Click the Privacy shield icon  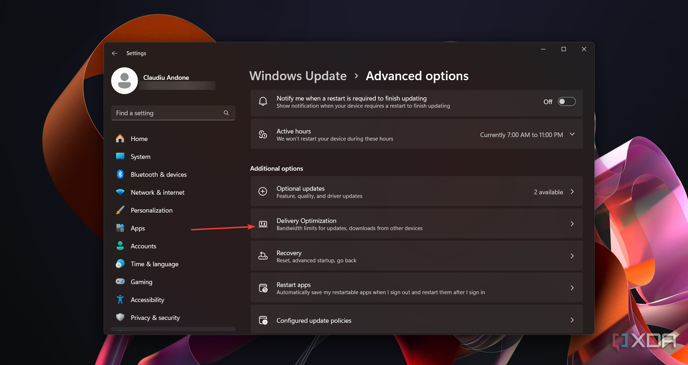pyautogui.click(x=120, y=317)
